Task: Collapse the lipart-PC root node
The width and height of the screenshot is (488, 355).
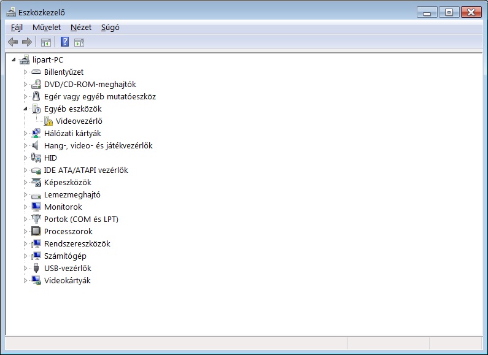Action: tap(14, 59)
